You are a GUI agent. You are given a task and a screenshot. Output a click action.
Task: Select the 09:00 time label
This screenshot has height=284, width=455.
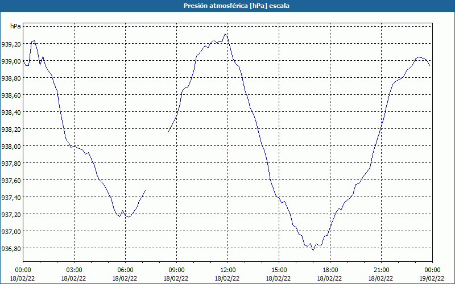(176, 270)
